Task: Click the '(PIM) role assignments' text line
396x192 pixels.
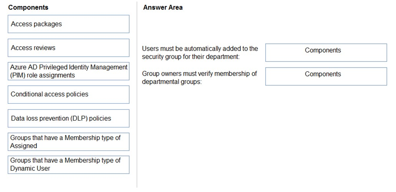Action: pyautogui.click(x=42, y=75)
